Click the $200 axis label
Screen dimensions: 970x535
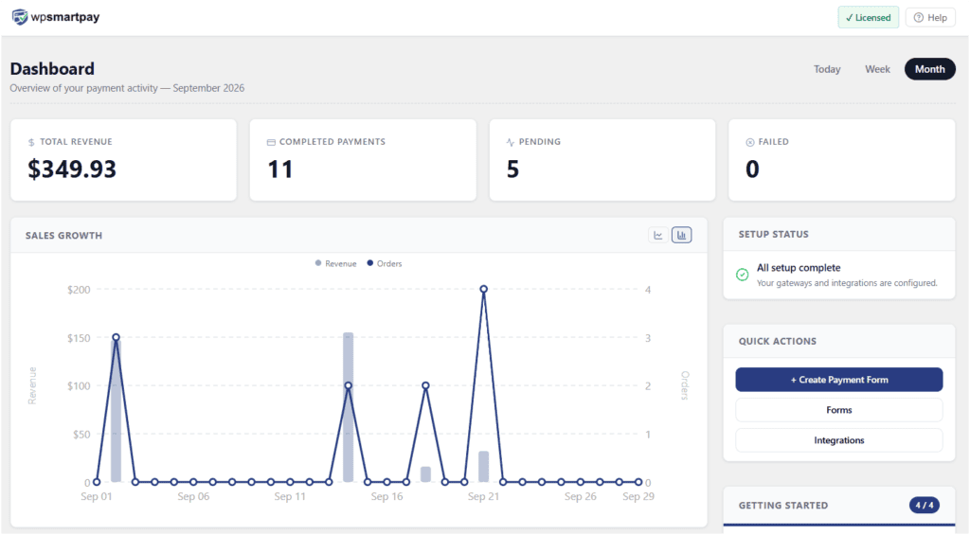coord(79,290)
